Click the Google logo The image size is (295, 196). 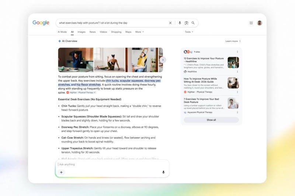click(41, 23)
